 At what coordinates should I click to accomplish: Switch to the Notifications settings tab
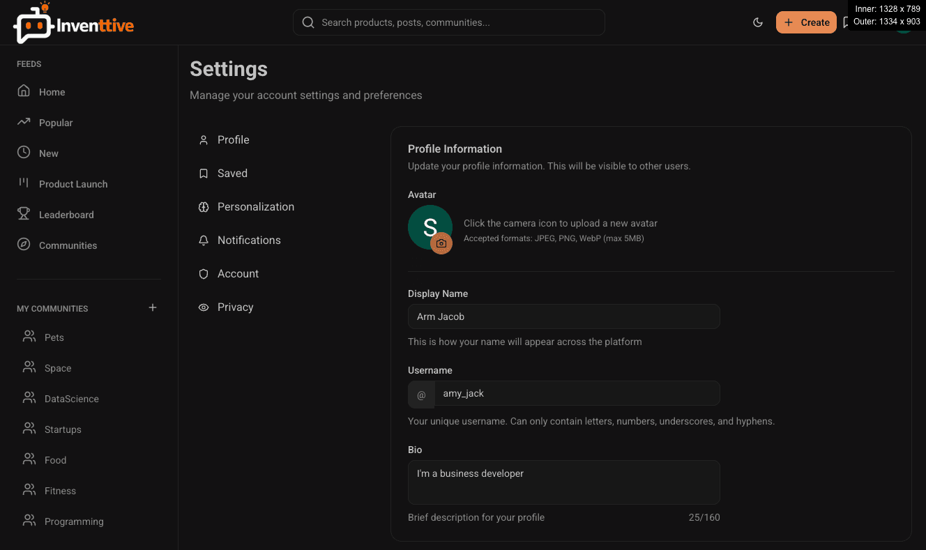248,240
